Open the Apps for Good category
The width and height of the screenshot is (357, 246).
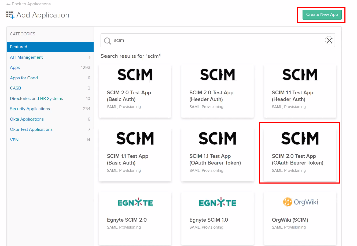point(24,78)
